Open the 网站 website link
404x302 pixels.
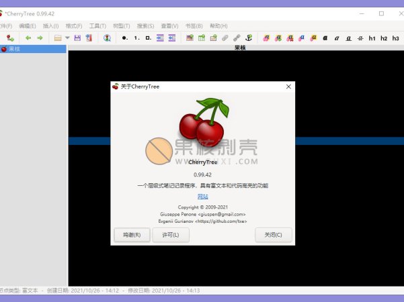pos(203,197)
